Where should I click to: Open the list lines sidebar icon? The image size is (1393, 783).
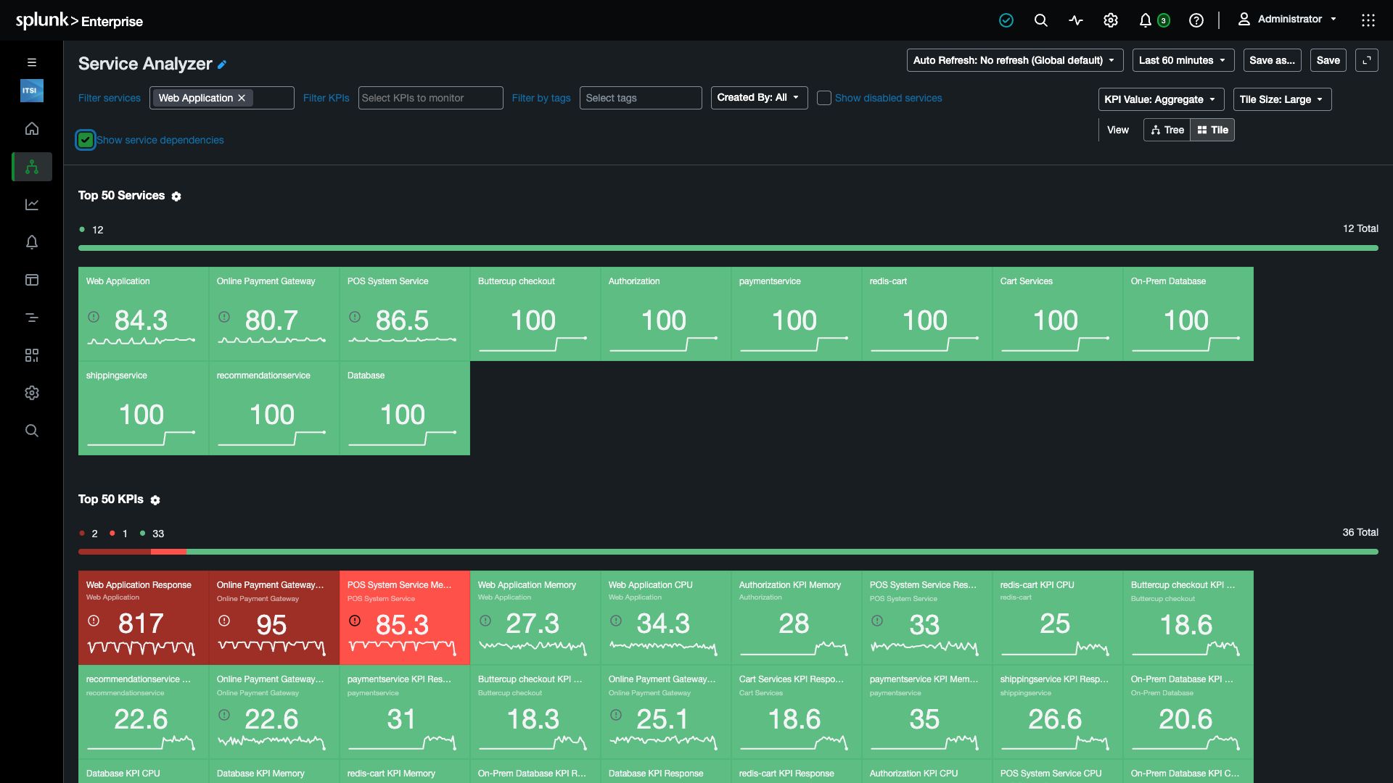[32, 318]
